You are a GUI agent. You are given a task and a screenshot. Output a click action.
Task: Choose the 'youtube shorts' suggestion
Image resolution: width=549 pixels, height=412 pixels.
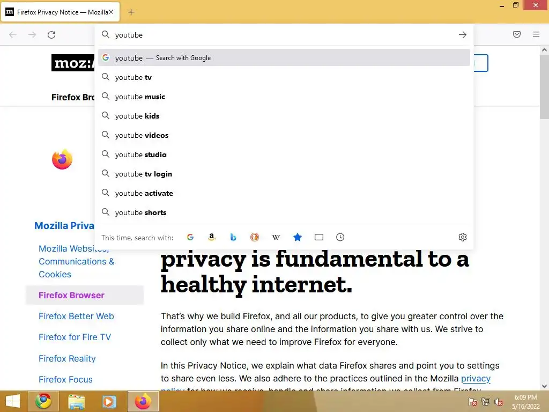[284, 212]
